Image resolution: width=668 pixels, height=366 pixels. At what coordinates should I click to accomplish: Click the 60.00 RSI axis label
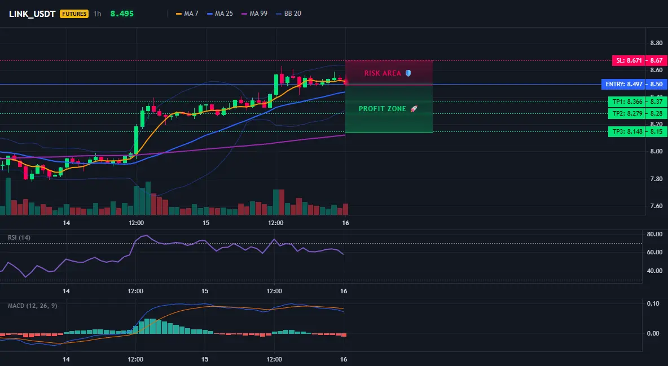coord(655,252)
